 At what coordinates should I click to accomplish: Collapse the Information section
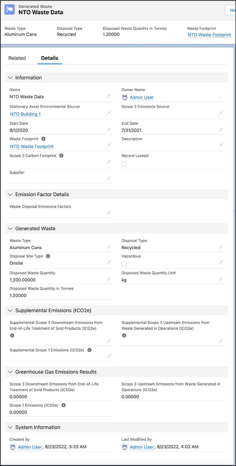click(x=10, y=78)
